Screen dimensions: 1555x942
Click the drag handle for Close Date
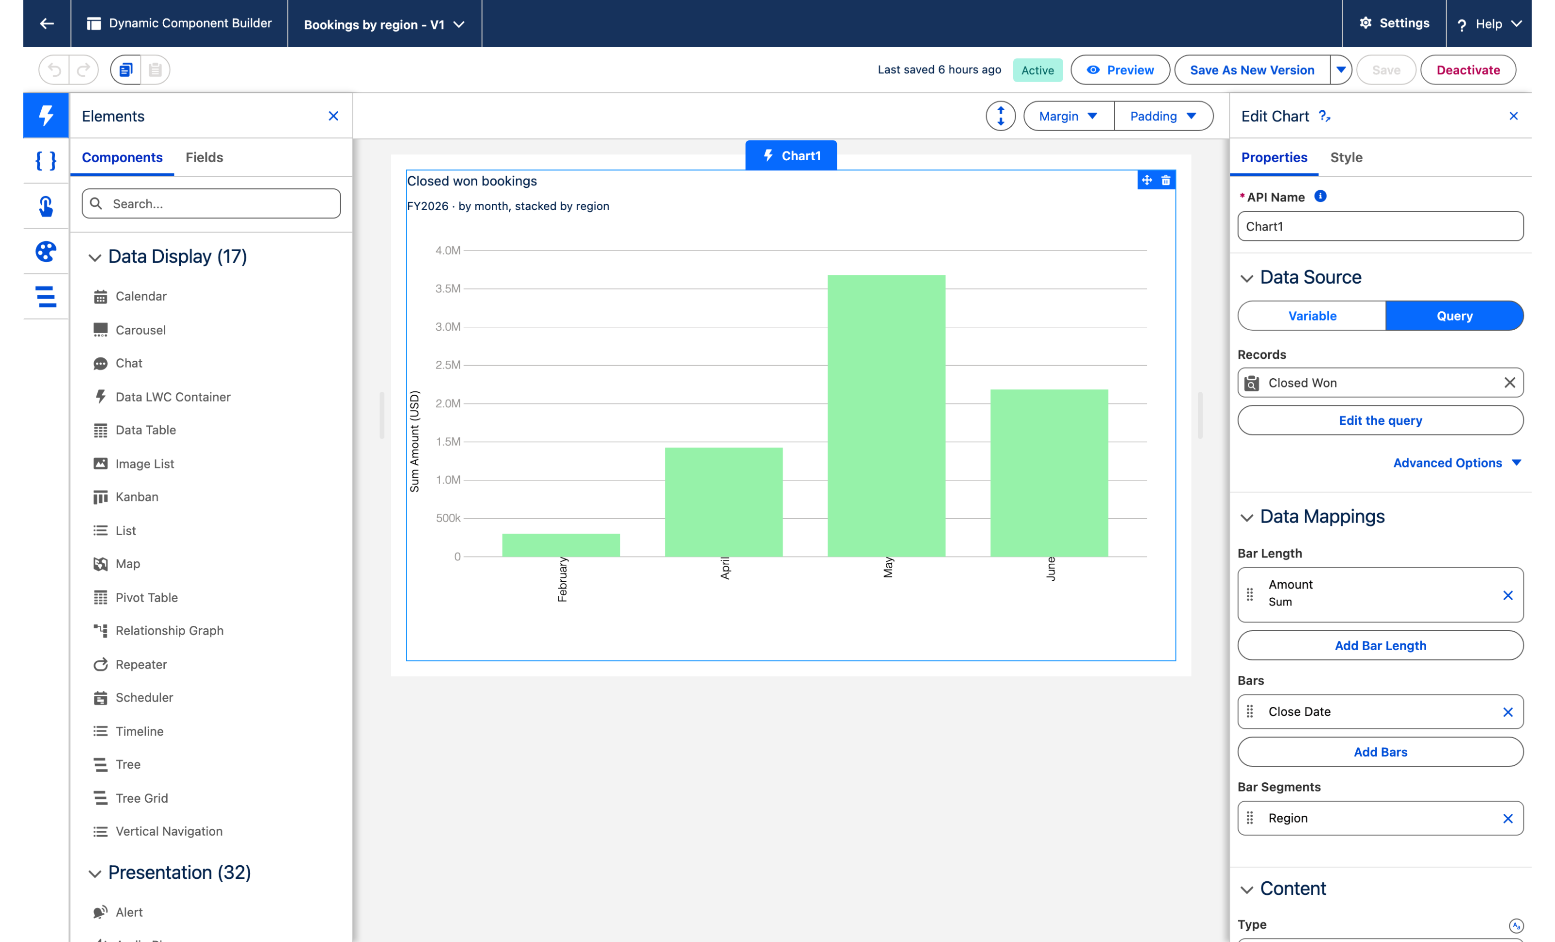[1249, 711]
